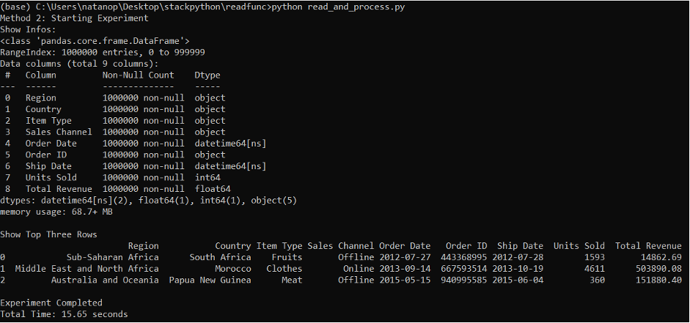Click the 'Dtype' column header
Image resolution: width=690 pixels, height=323 pixels.
208,75
